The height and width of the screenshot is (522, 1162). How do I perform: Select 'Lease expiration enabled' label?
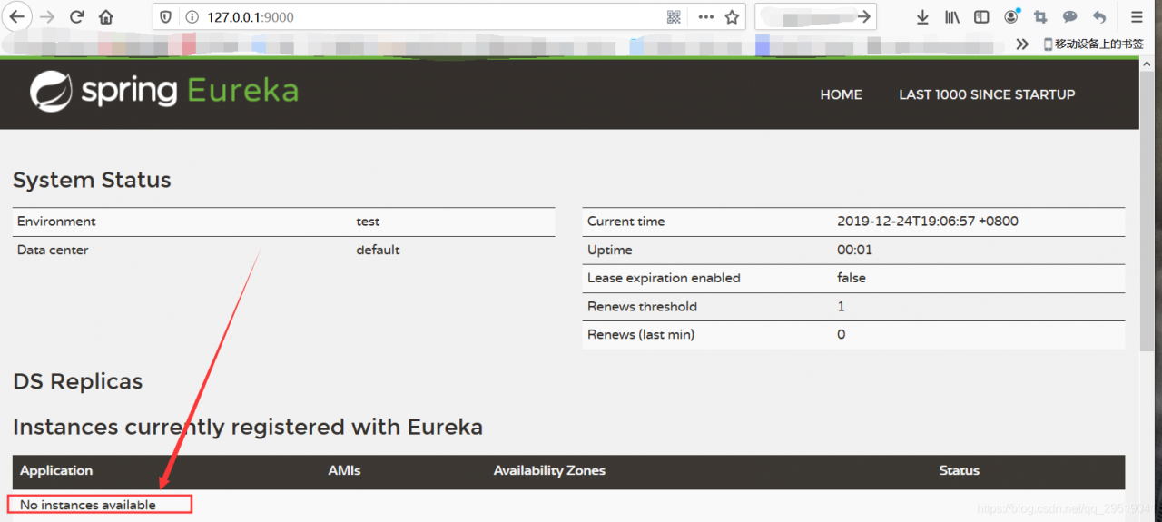[x=664, y=278]
